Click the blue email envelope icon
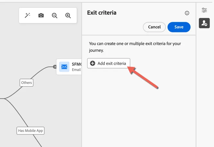This screenshot has width=214, height=147. [64, 67]
